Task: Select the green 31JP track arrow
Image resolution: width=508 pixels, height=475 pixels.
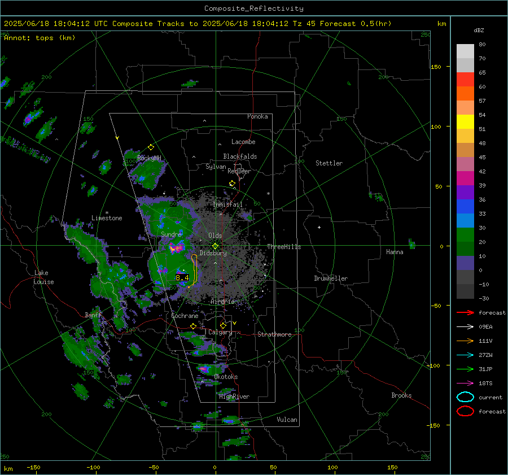Action: tap(465, 369)
